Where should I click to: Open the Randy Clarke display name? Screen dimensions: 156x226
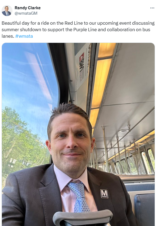27,8
